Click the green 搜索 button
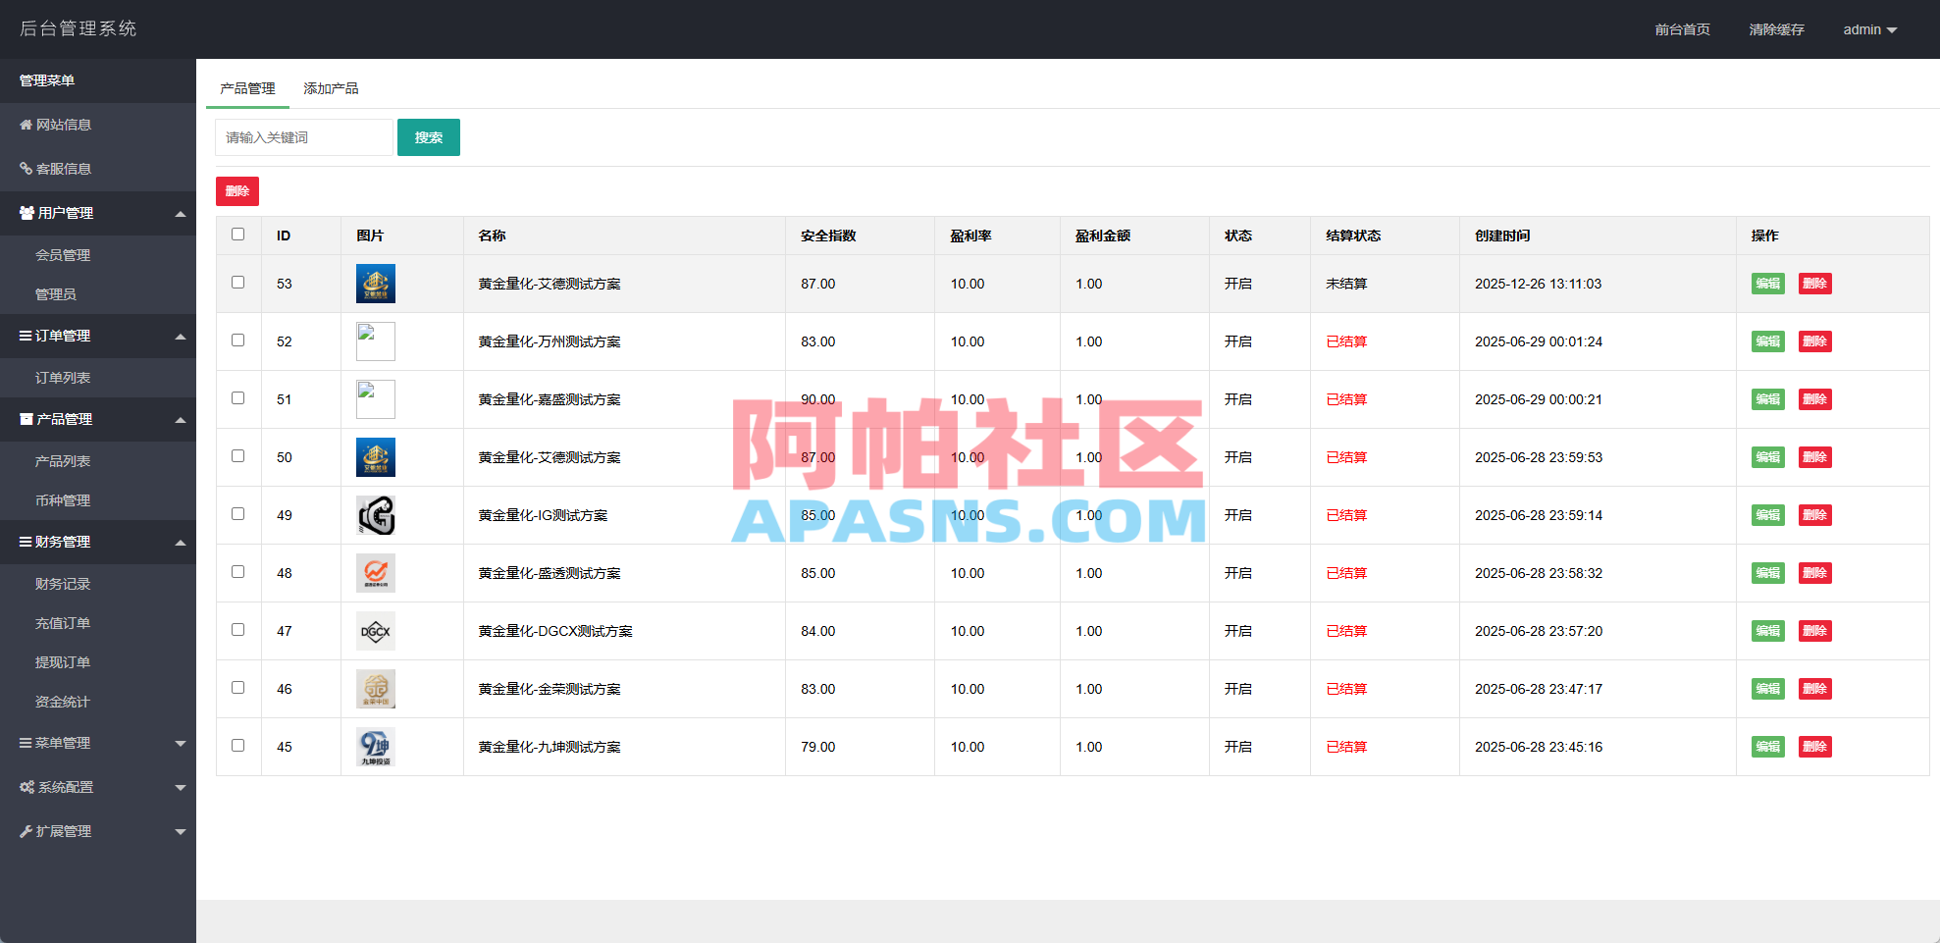 tap(429, 137)
